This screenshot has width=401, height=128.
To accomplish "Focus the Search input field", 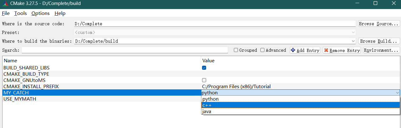I will (125, 50).
